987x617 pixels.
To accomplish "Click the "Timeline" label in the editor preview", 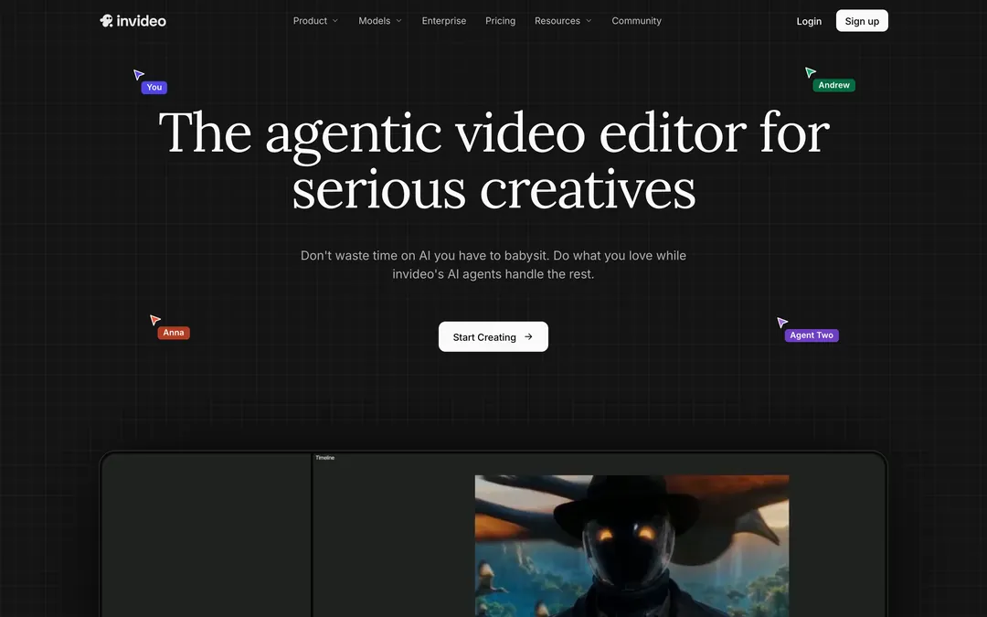I will click(x=324, y=458).
